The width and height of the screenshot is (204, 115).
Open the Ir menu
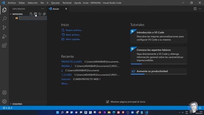(47, 3)
